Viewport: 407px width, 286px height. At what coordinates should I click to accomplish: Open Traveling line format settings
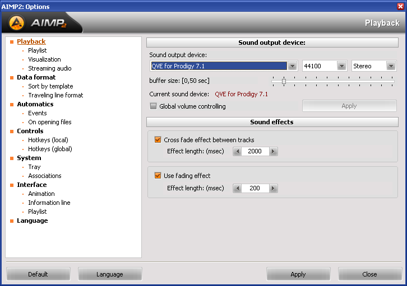point(55,95)
